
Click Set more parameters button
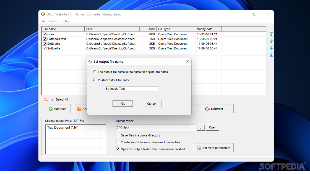pyautogui.click(x=214, y=148)
